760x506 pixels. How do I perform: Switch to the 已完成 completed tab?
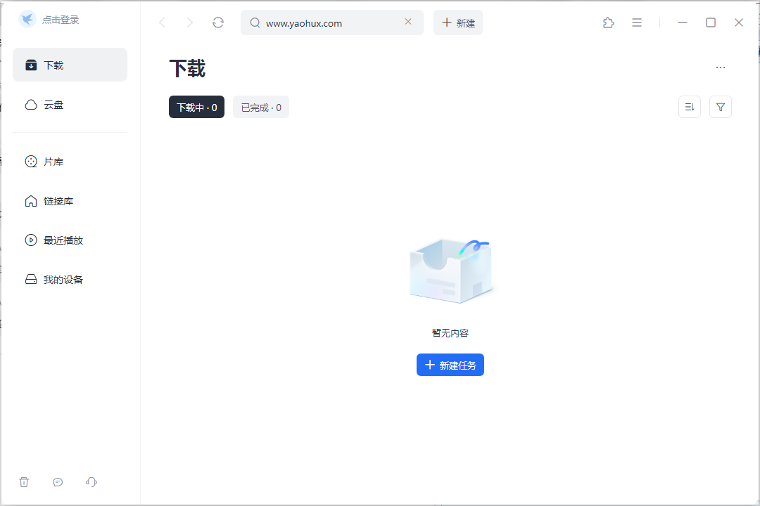(260, 107)
